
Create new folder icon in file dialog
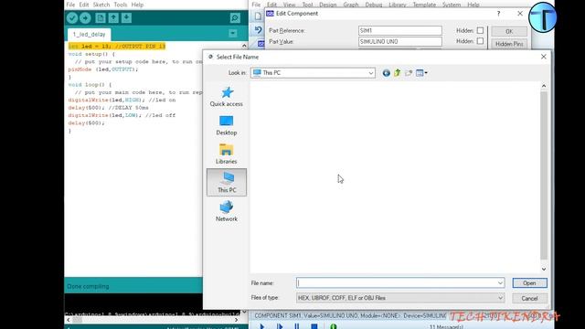409,73
